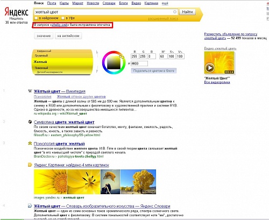Open the Видео tab
The width and height of the screenshot is (269, 220).
coord(136,3)
